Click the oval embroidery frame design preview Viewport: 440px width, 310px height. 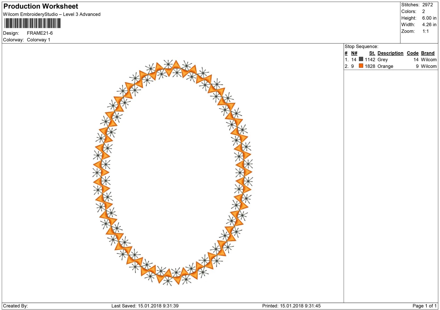[173, 172]
